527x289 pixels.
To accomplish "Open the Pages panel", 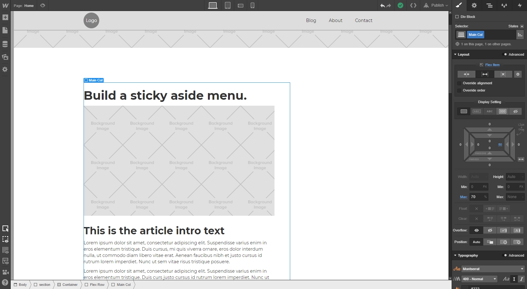I will point(5,30).
